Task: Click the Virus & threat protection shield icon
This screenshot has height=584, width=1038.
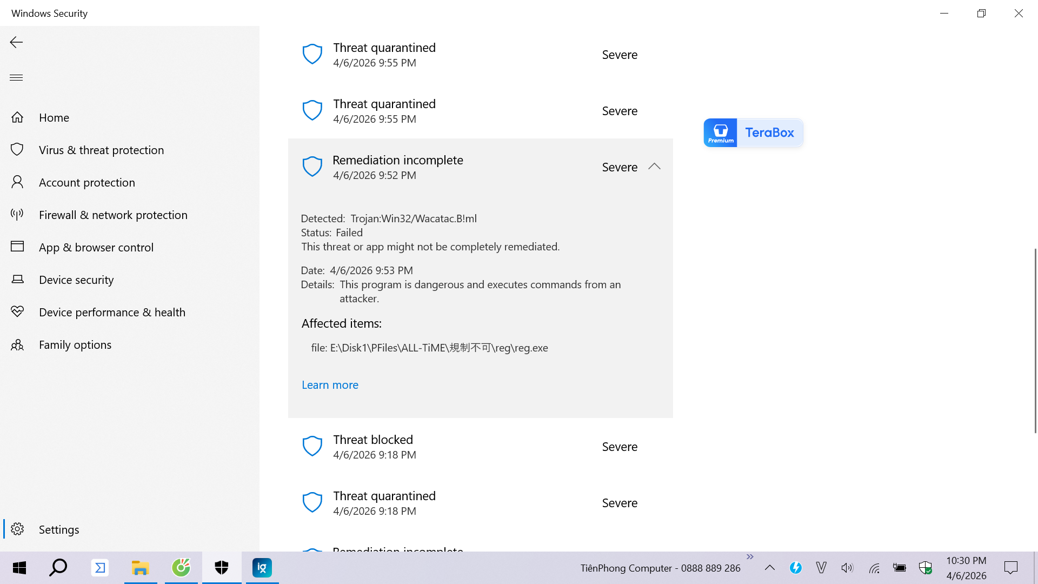Action: 17,150
